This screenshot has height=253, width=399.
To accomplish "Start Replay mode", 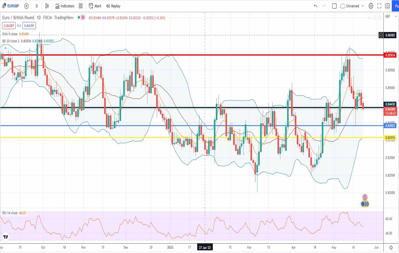I will 113,6.
